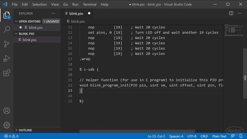The image size is (247, 139).
Task: Open the File menu
Action: (x=15, y=4)
